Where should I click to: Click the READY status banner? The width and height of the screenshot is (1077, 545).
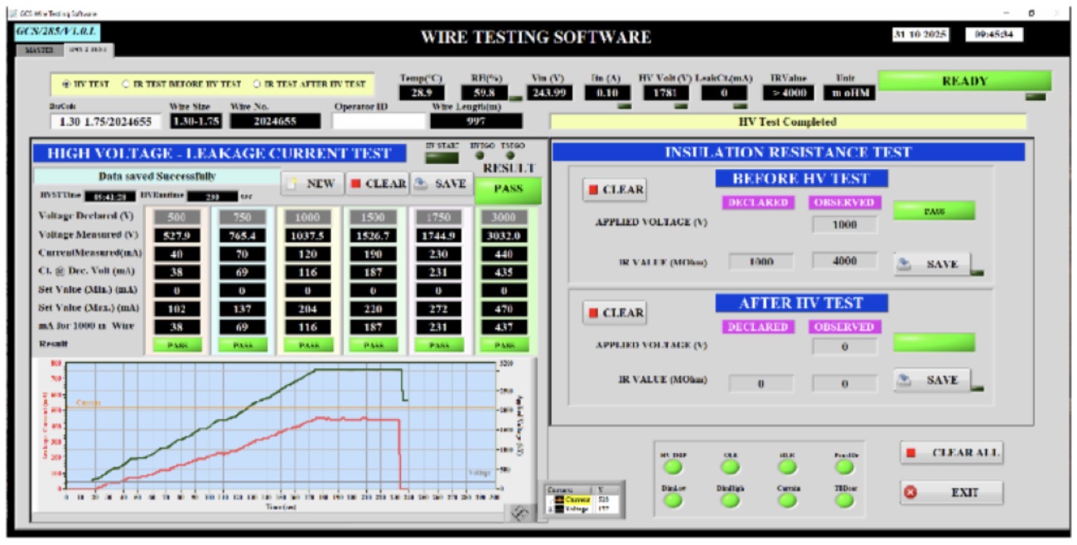tap(964, 81)
